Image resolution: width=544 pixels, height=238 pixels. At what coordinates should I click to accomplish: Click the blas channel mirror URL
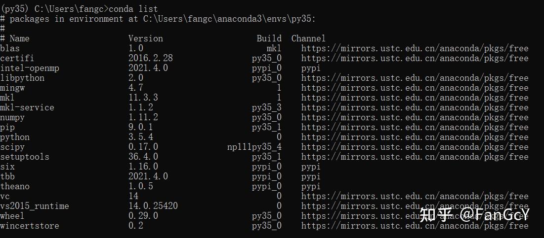(415, 48)
